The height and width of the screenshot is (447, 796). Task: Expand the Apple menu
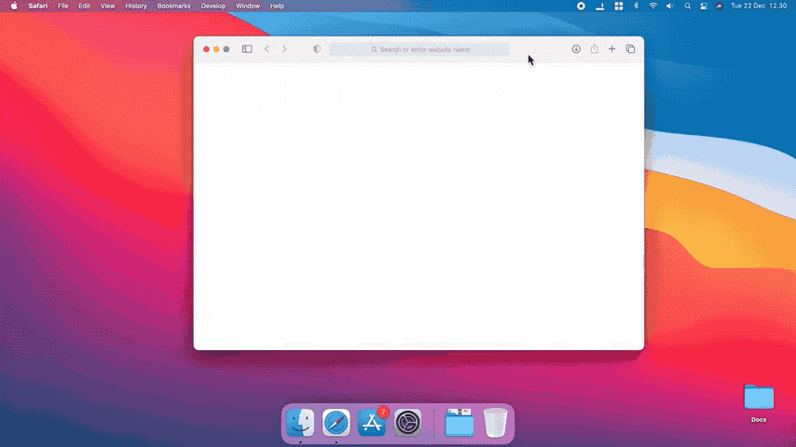14,6
